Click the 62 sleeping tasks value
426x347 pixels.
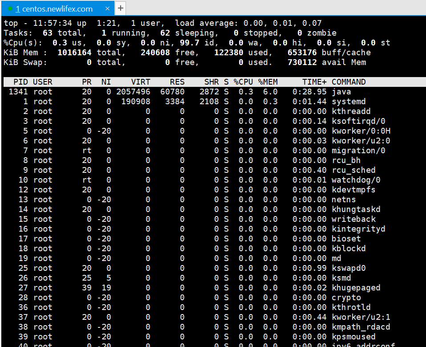(x=165, y=33)
